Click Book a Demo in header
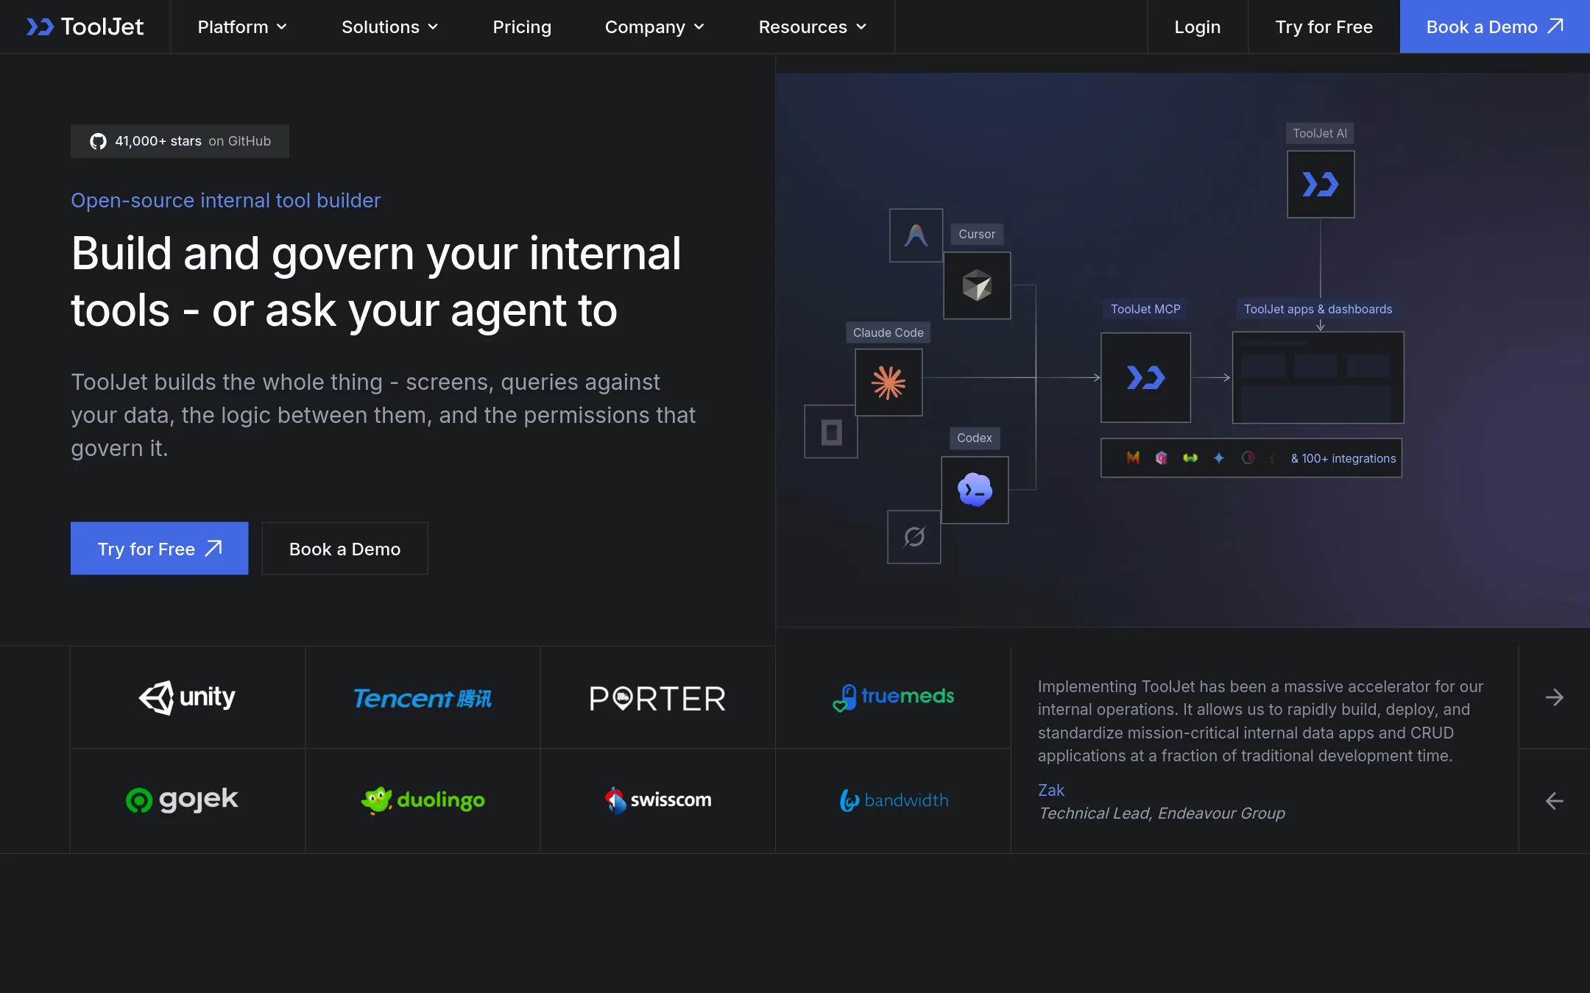 (x=1494, y=26)
